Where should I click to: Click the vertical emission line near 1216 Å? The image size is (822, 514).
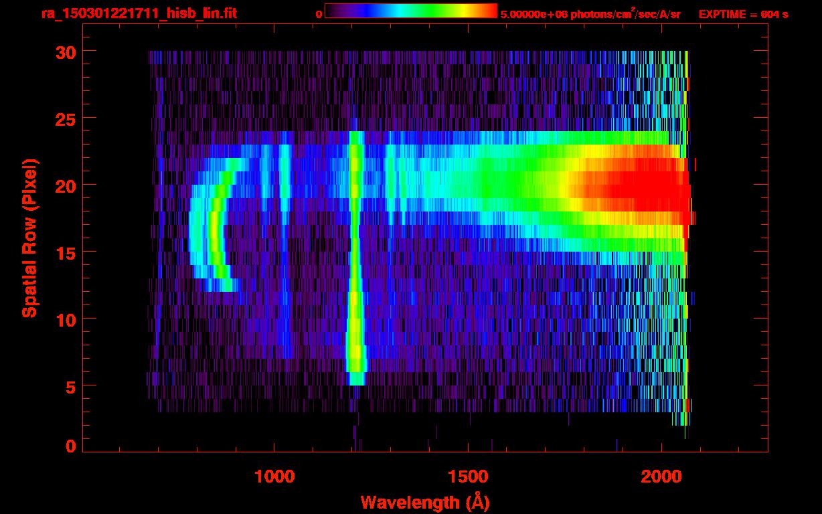[x=355, y=258]
